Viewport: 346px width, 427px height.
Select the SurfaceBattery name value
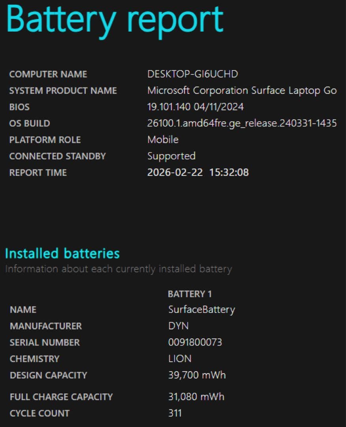[x=201, y=310]
